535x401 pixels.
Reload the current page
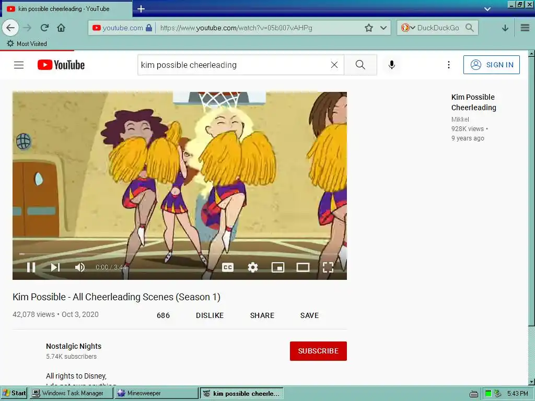pyautogui.click(x=44, y=28)
